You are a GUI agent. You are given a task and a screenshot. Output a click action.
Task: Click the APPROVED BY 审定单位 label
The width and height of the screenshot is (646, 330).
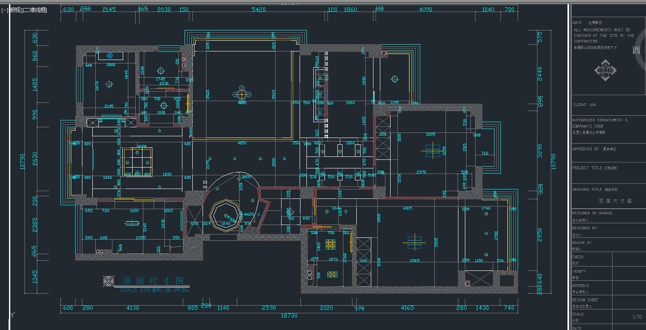594,149
